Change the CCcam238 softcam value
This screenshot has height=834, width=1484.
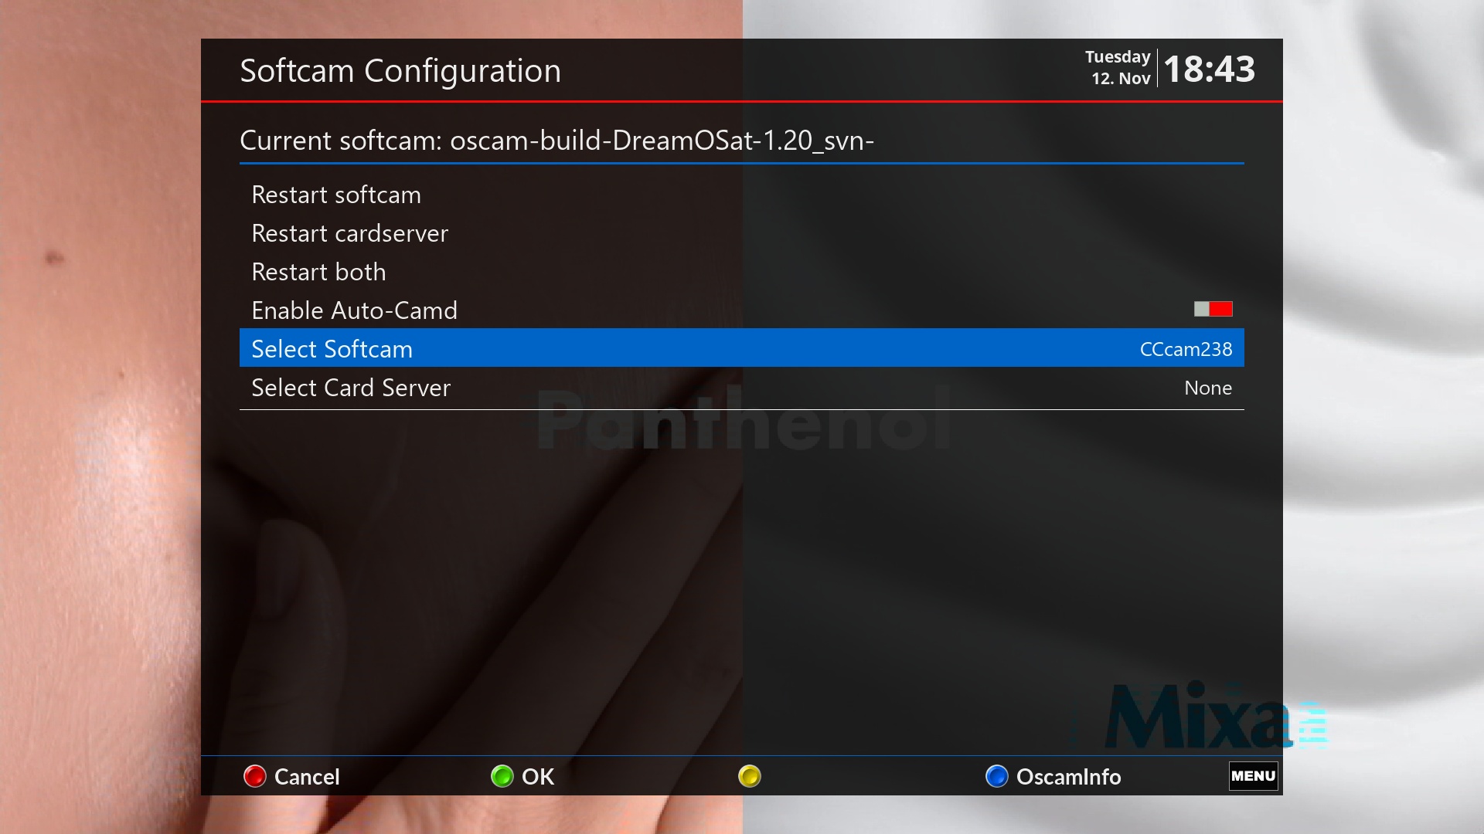click(1186, 349)
